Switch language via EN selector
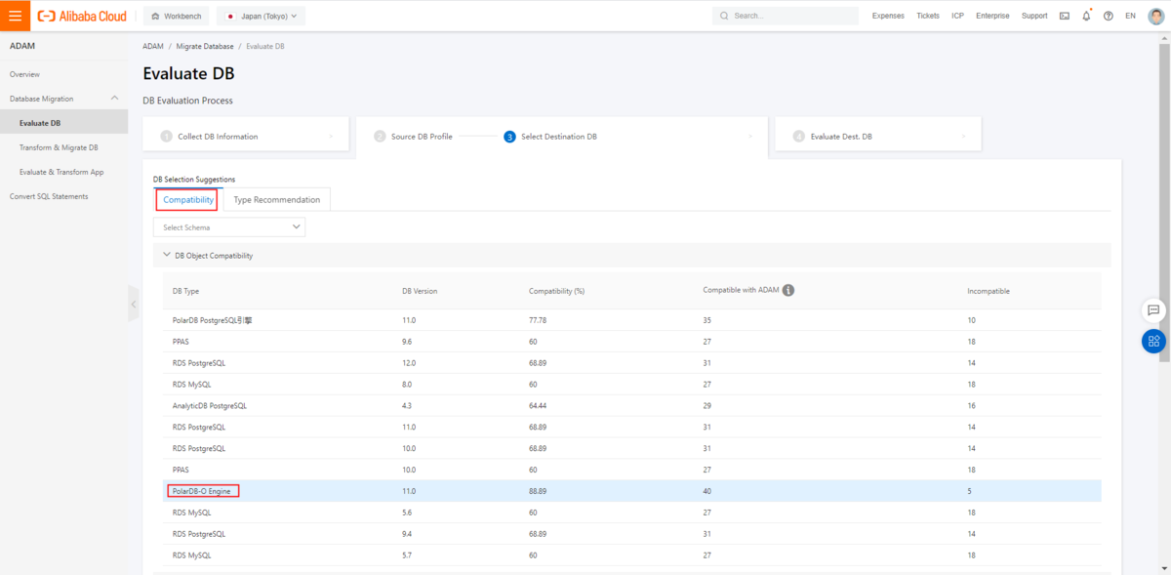 pos(1130,16)
